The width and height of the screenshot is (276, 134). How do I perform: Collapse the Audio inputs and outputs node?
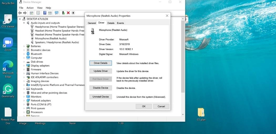[24, 23]
